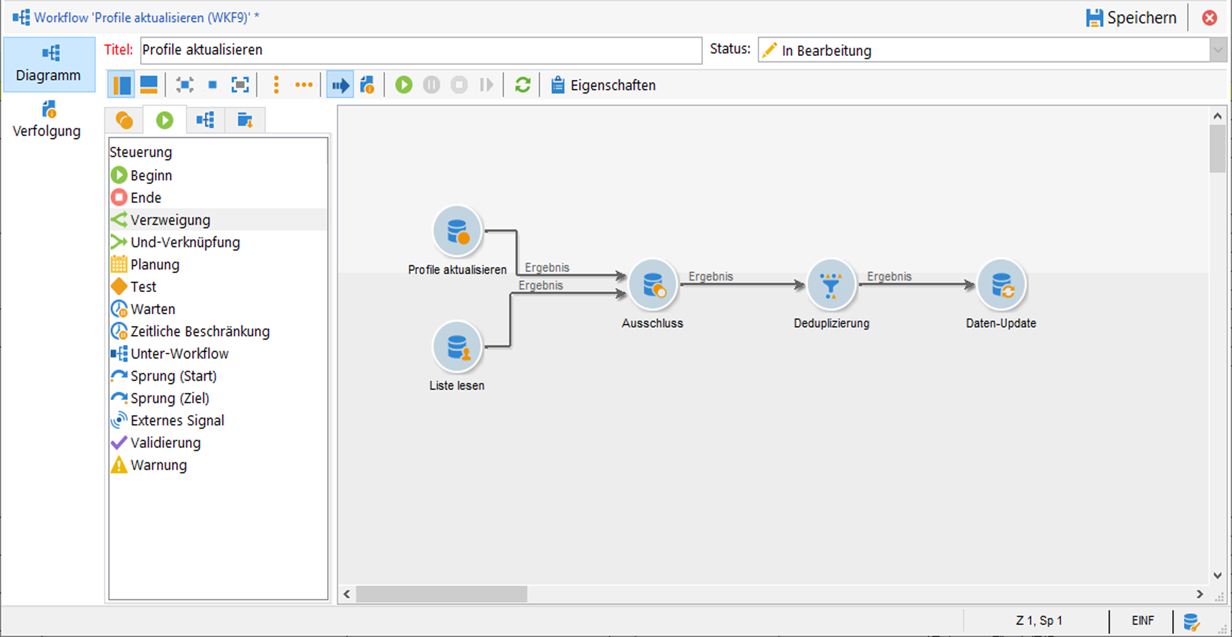Open the Verfolgung view tab
This screenshot has width=1232, height=637.
pos(48,120)
